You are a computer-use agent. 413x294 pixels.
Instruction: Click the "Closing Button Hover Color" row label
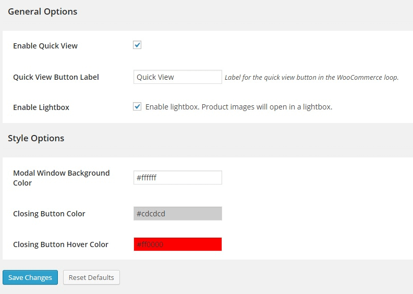click(x=60, y=244)
